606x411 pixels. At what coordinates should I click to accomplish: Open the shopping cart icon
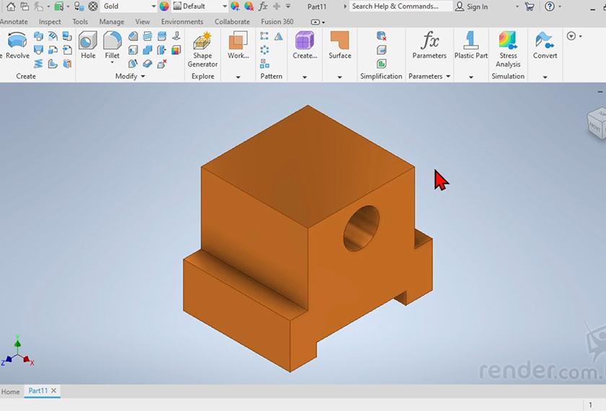(x=530, y=6)
